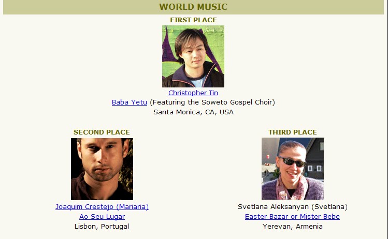Click the sunglasses in the third place photo
388x239 pixels.
click(x=292, y=162)
